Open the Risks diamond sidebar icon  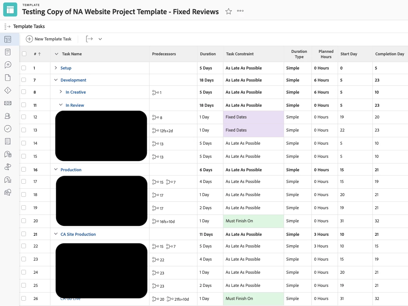(8, 90)
